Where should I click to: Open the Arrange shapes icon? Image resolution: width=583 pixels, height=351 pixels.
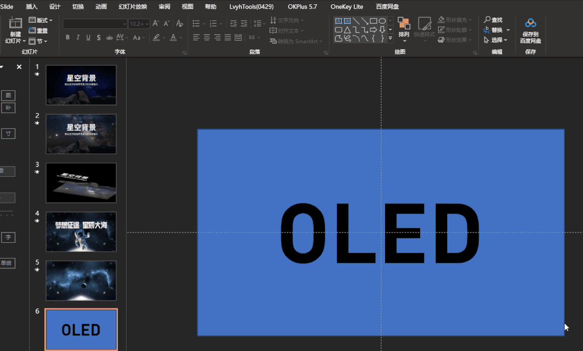(404, 23)
